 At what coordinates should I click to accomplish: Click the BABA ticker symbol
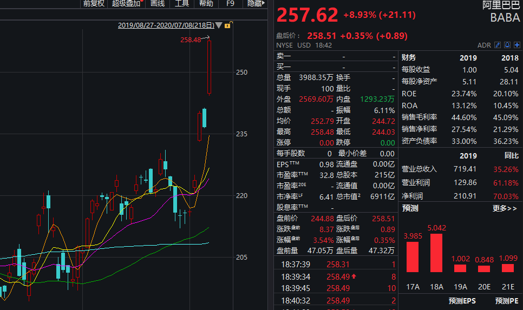pyautogui.click(x=505, y=18)
